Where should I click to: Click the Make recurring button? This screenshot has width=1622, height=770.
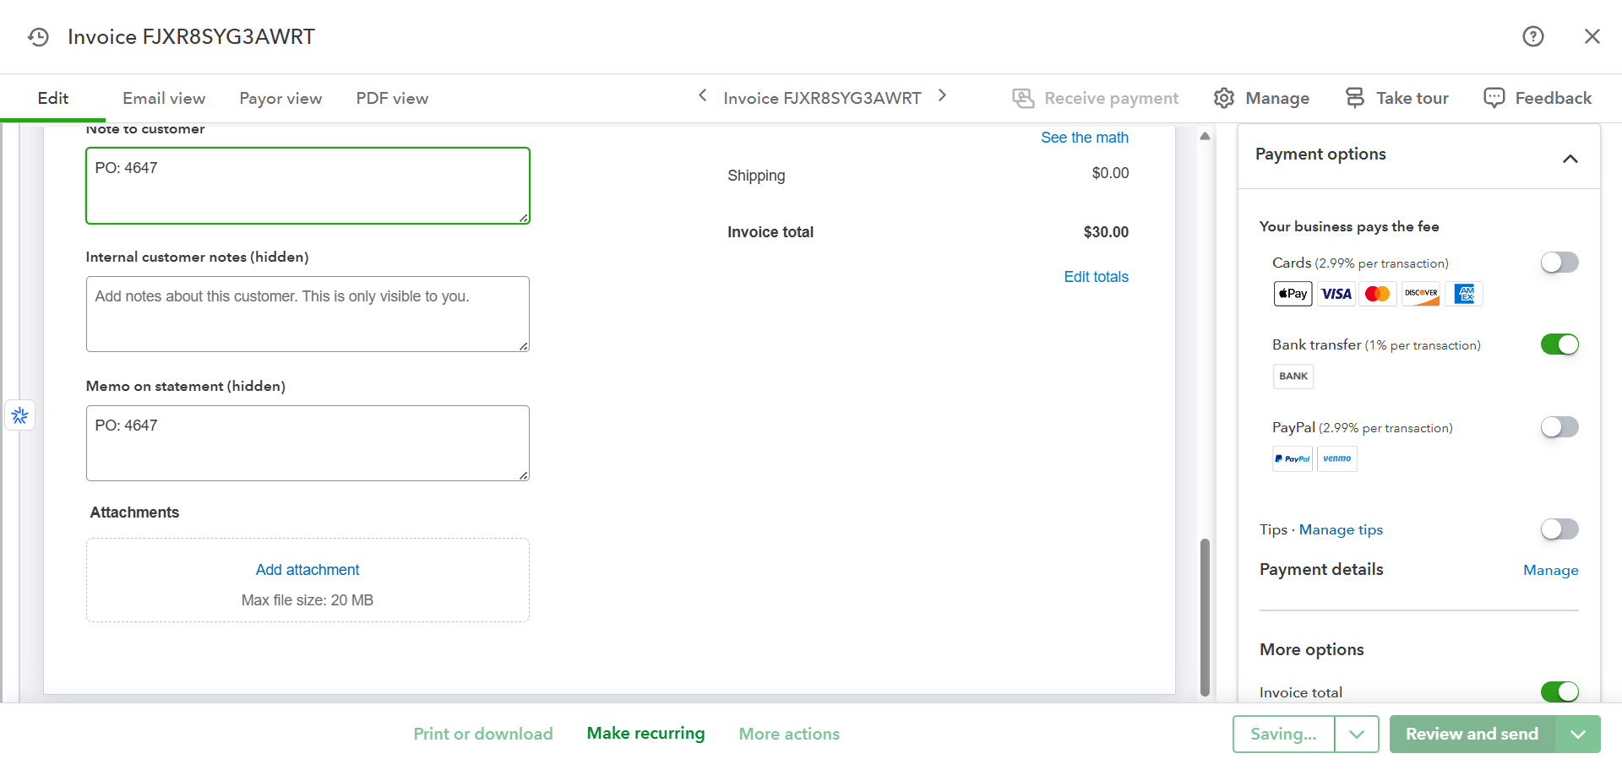click(645, 734)
